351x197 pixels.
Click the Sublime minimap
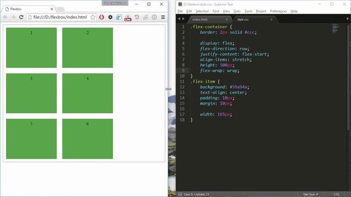tap(335, 28)
